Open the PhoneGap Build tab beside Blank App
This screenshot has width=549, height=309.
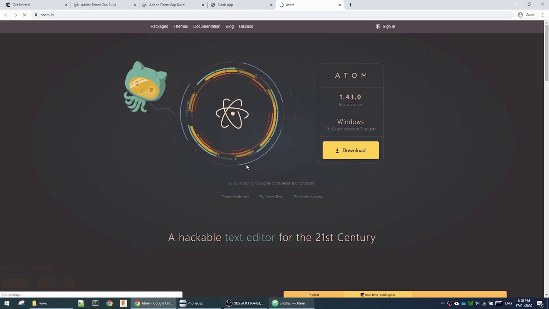(x=173, y=5)
